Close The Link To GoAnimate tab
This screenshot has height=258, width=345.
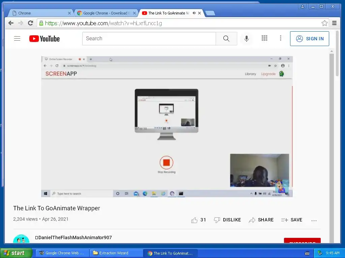coord(199,13)
